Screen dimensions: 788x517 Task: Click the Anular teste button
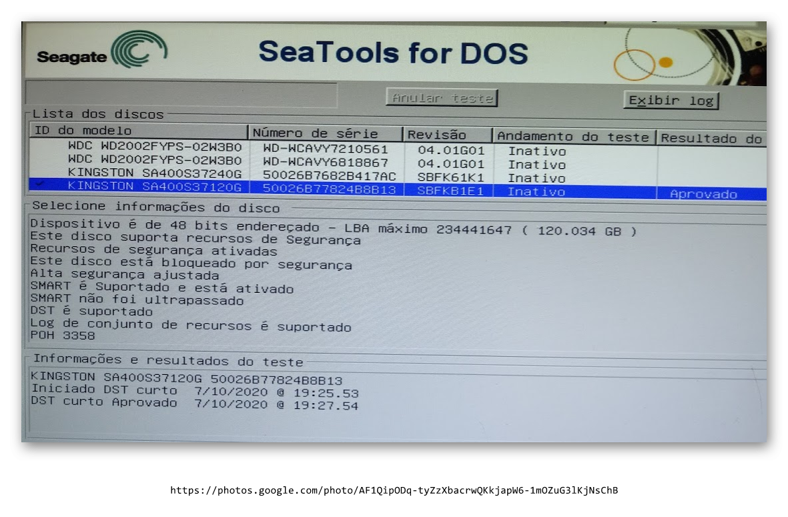(x=442, y=97)
